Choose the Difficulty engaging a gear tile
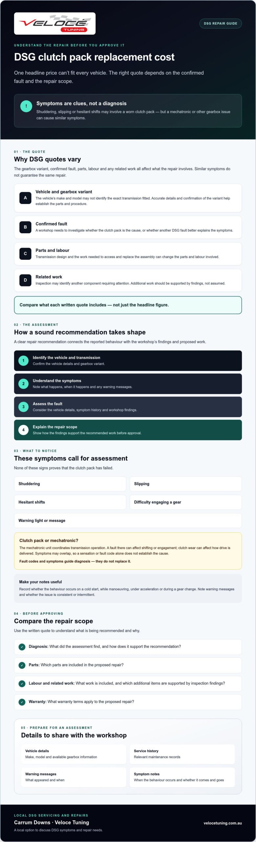This screenshot has height=842, width=256. pos(186,502)
